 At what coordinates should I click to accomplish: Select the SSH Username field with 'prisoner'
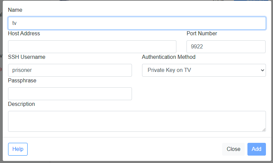point(70,70)
